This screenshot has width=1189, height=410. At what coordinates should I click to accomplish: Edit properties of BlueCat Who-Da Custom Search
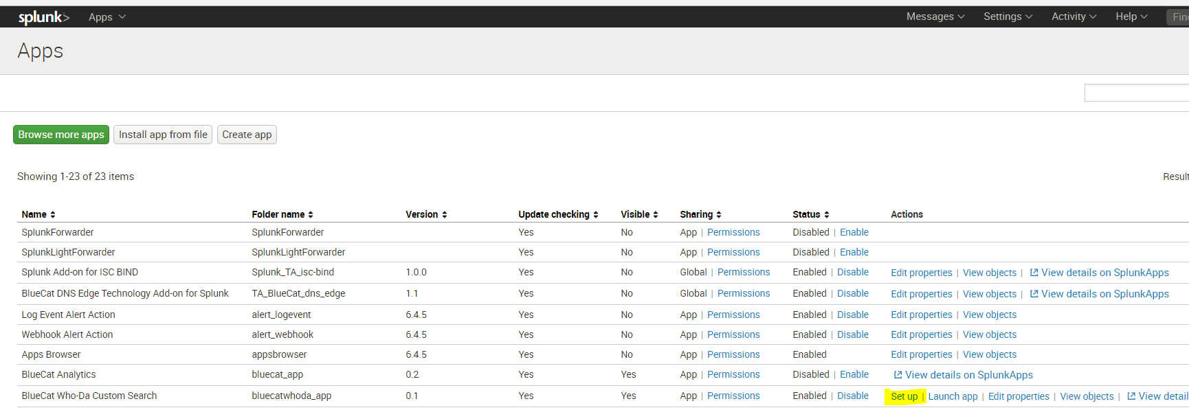1019,396
